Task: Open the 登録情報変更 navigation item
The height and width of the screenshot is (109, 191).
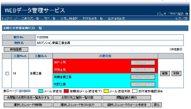Action: 116,19
